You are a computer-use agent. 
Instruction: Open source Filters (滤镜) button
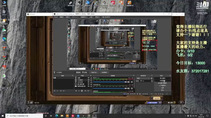pos(85,73)
